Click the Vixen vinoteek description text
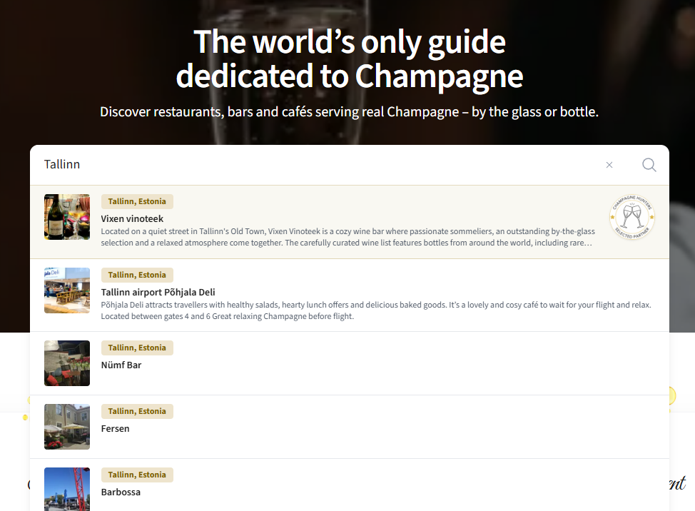This screenshot has height=511, width=695. [x=348, y=237]
